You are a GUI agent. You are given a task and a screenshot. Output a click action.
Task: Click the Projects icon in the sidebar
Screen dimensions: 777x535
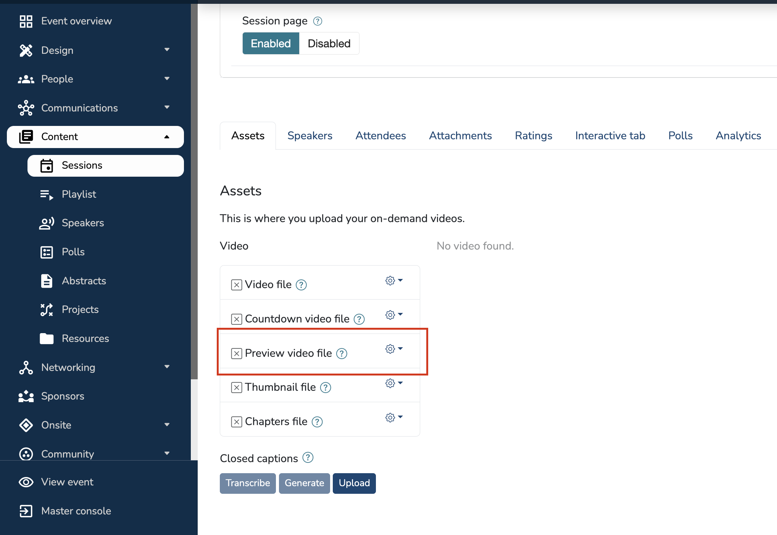coord(47,309)
